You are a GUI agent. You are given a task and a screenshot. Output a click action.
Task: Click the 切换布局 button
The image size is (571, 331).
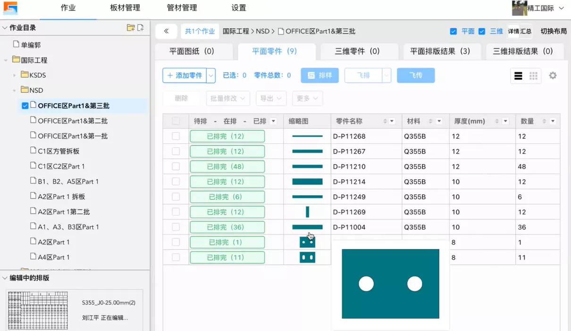[554, 31]
